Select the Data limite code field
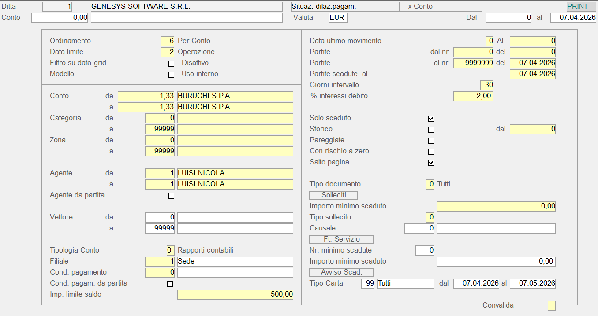This screenshot has width=598, height=316. click(168, 52)
